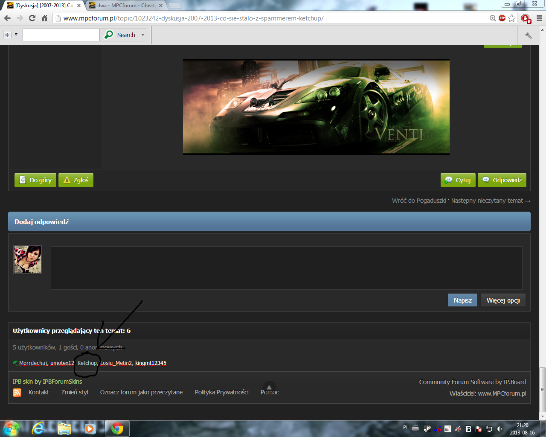This screenshot has height=437, width=546.
Task: Switch to the dwa - MPCforum tab
Action: (125, 6)
